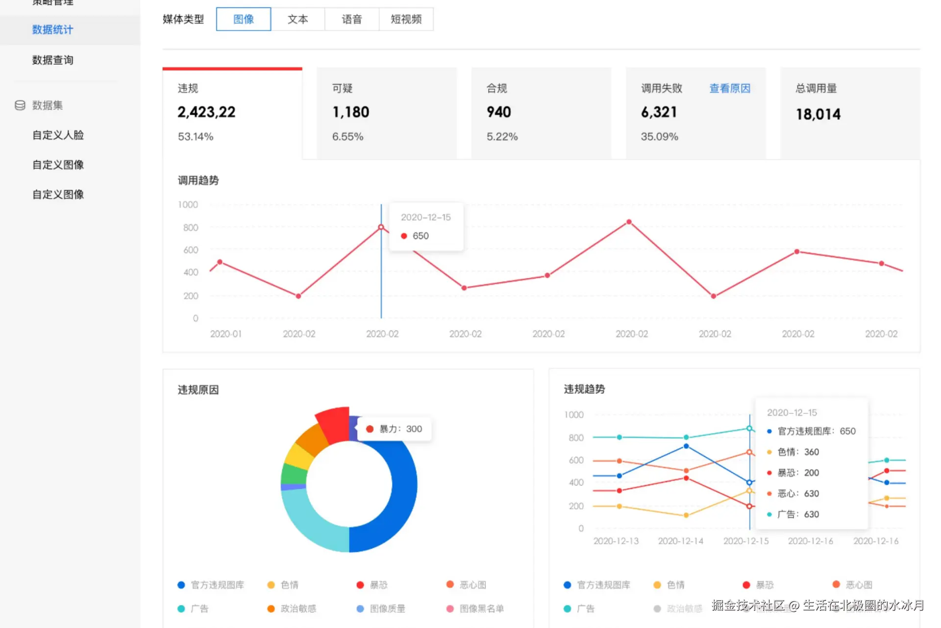Open 数据查询 in the sidebar
The image size is (941, 628).
52,60
